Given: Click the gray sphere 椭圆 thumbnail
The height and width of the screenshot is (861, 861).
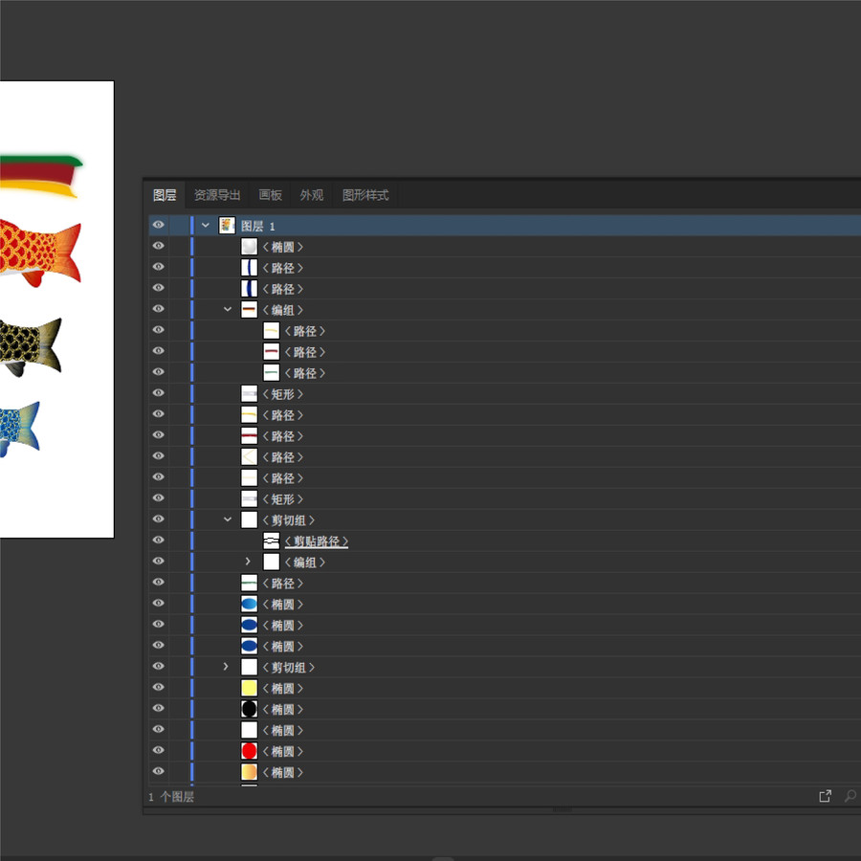Looking at the screenshot, I should click(x=250, y=247).
